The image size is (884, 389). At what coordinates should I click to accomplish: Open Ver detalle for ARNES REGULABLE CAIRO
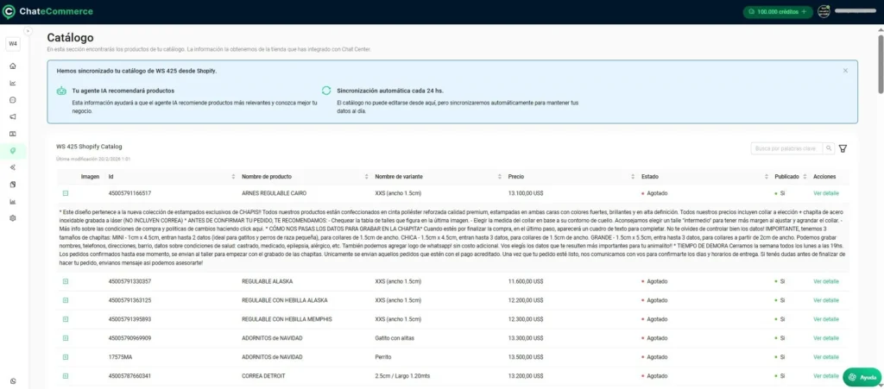click(x=826, y=193)
